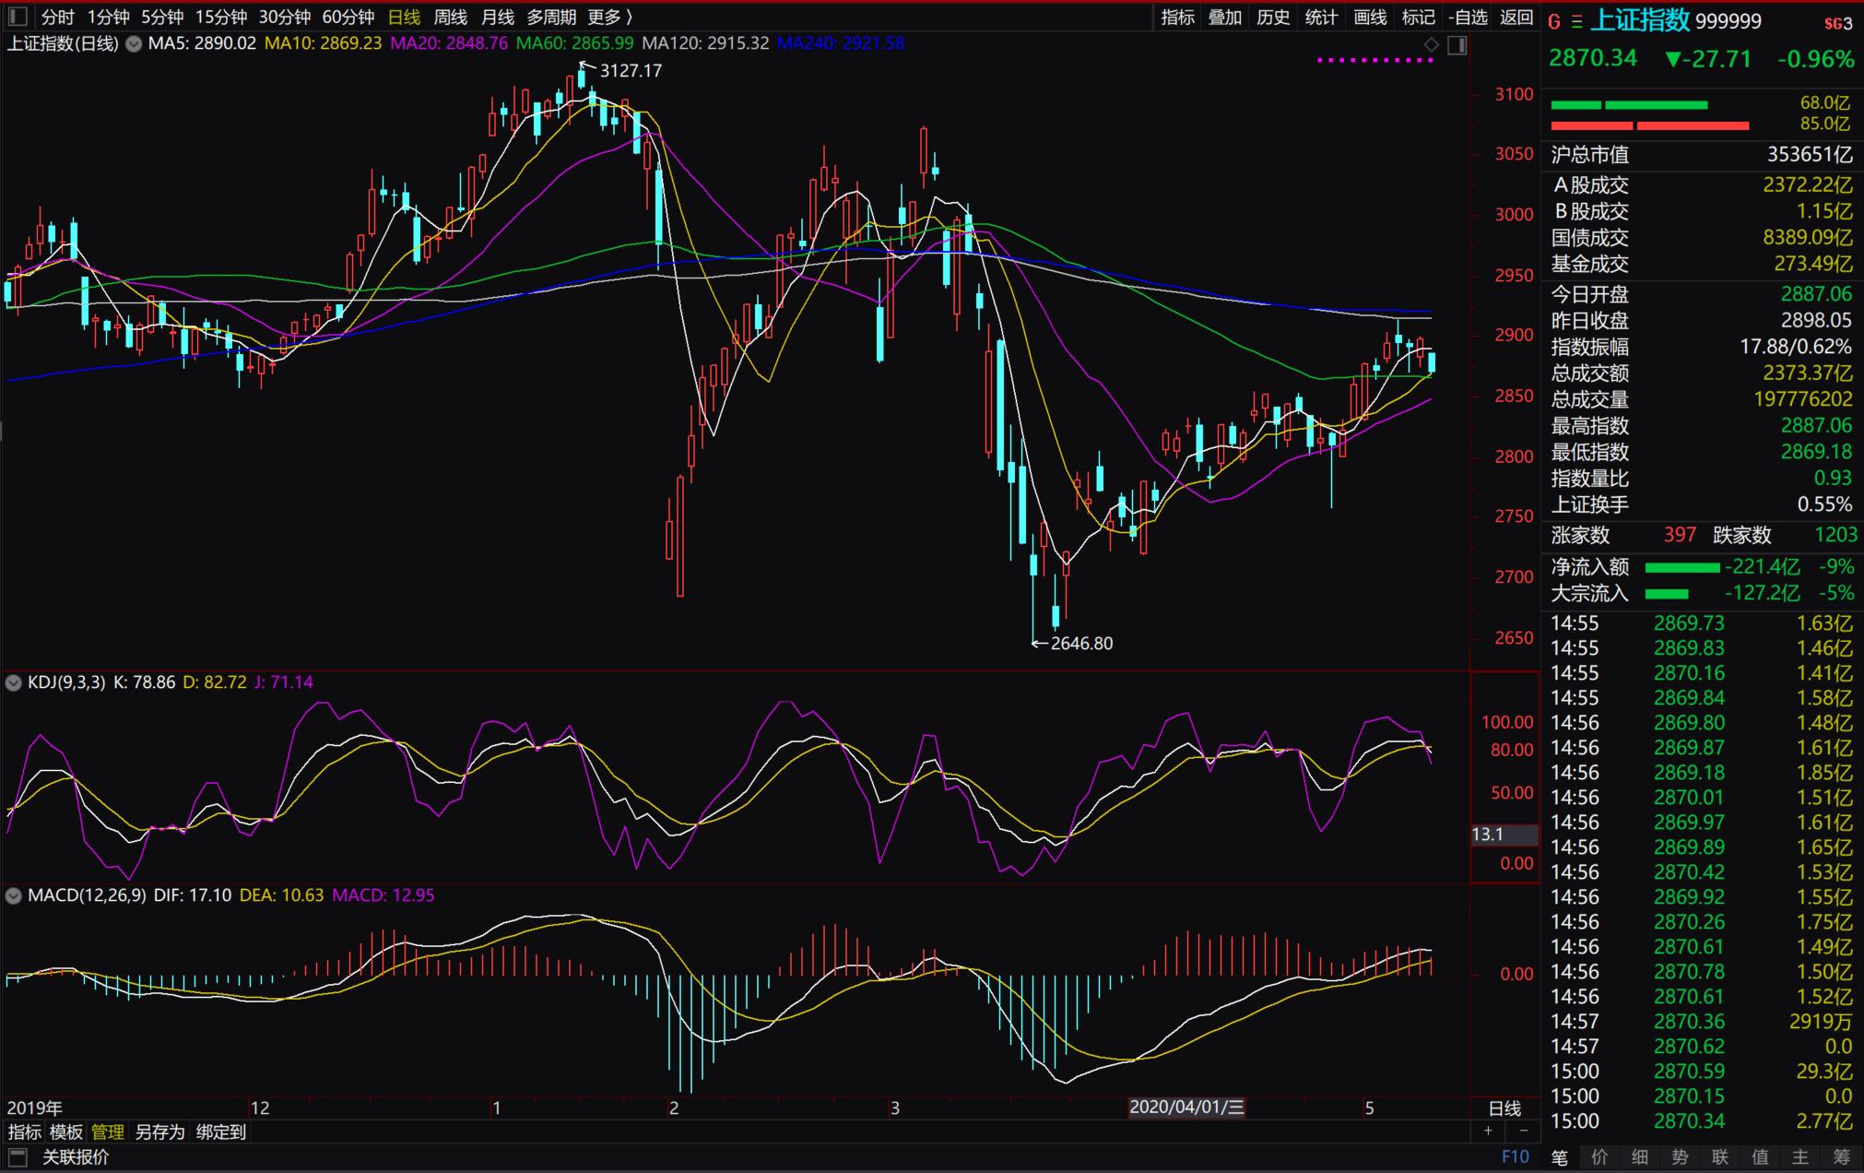Viewport: 1864px width, 1173px height.
Task: Expand the 更多 periods menu
Action: click(x=609, y=17)
